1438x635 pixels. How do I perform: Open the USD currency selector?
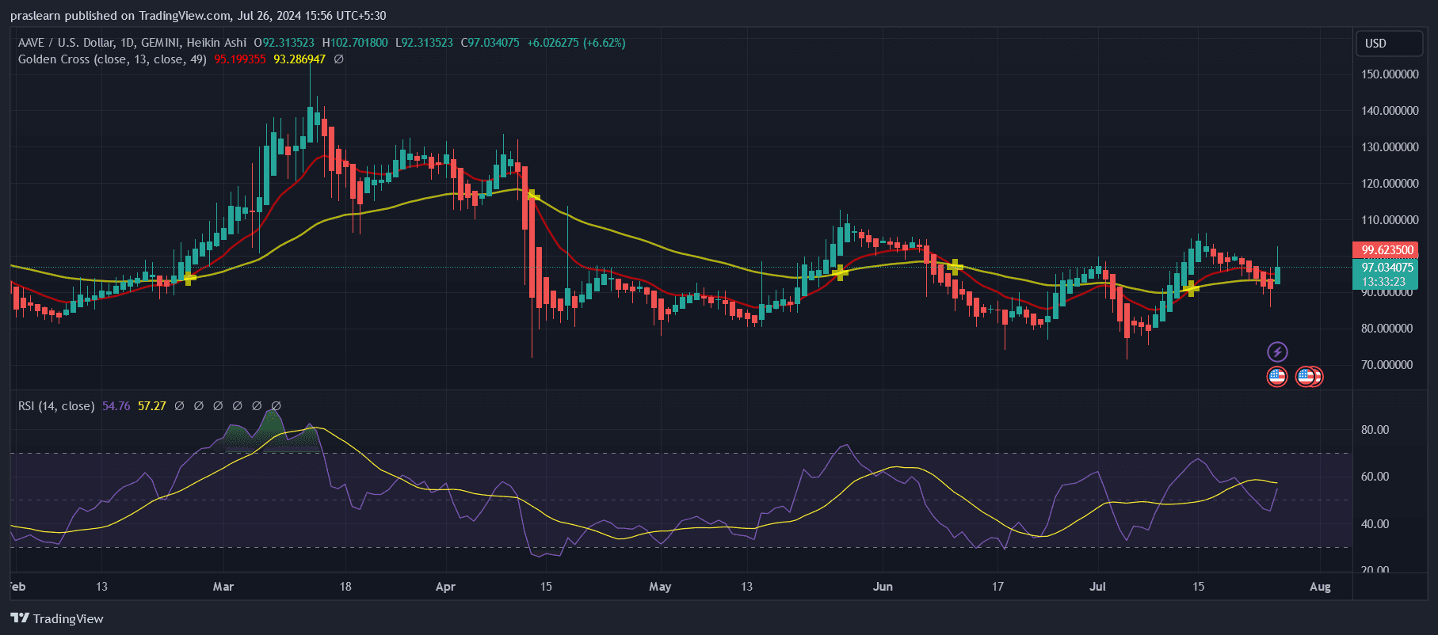point(1389,44)
